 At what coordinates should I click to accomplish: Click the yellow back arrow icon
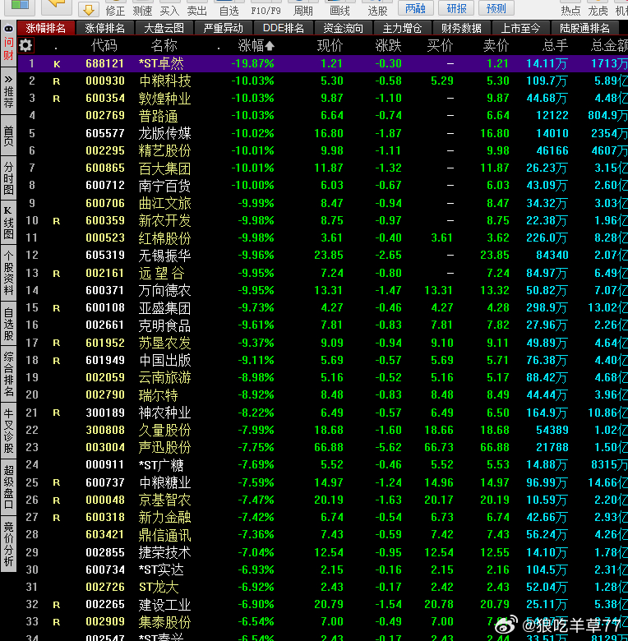coord(57,6)
